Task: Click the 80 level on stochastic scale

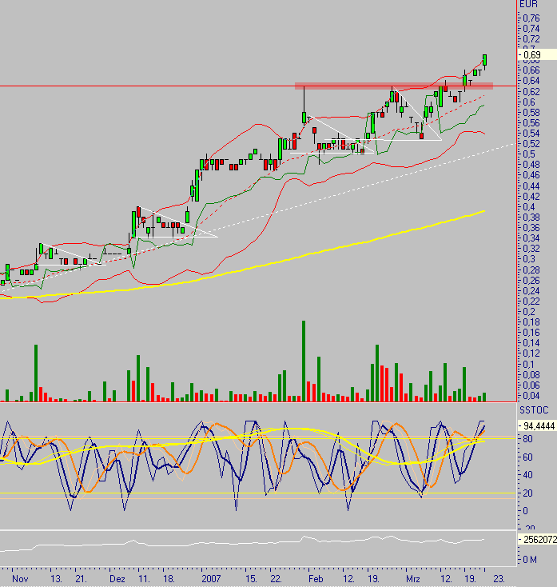Action: click(x=527, y=438)
